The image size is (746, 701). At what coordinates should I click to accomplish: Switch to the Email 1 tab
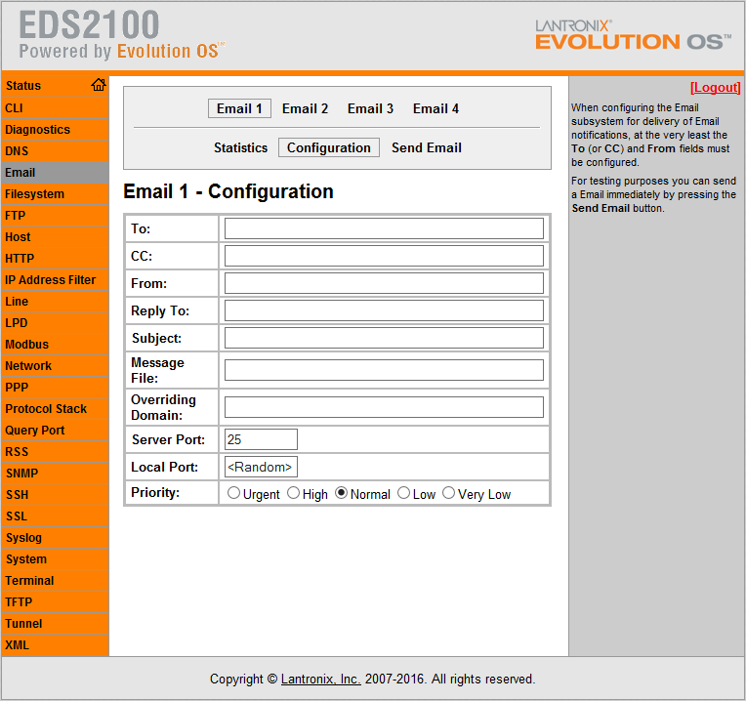239,108
